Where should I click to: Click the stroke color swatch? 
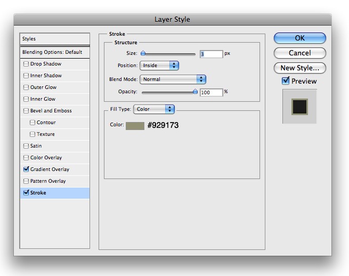(x=135, y=126)
